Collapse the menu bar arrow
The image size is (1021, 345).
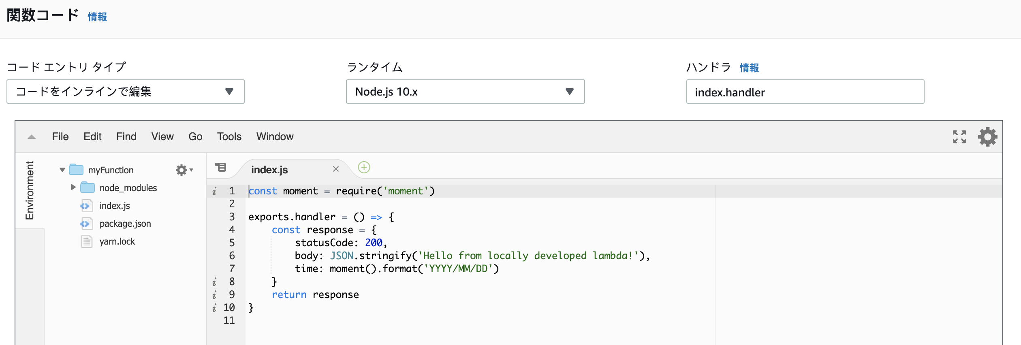[32, 137]
